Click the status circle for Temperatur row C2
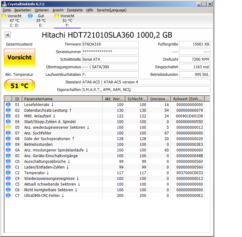 tap(8, 173)
